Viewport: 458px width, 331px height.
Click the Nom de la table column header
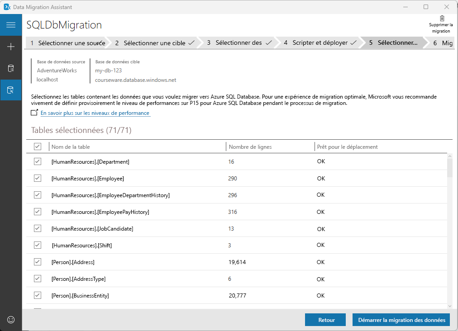[x=71, y=147]
